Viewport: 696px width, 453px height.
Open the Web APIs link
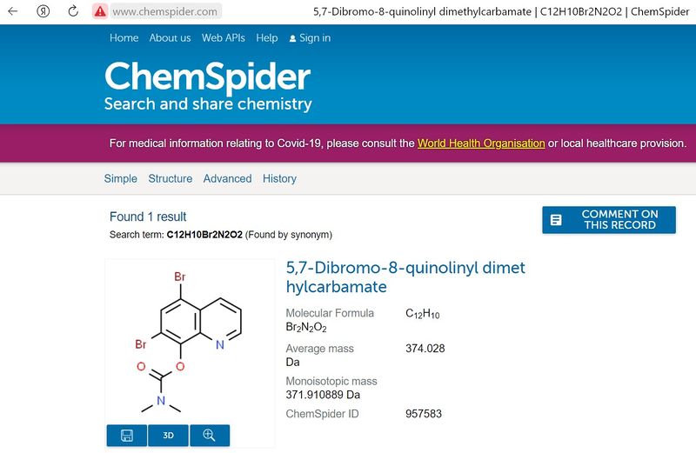[224, 38]
